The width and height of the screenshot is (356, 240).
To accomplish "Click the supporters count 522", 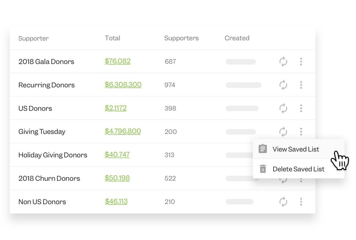I will (x=170, y=179).
